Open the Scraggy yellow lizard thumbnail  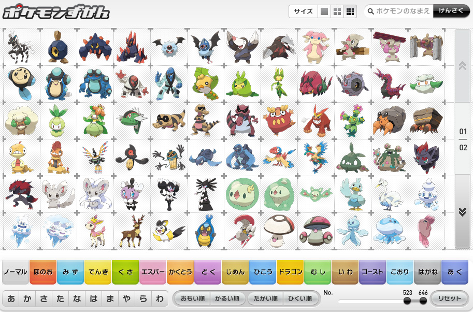21,158
